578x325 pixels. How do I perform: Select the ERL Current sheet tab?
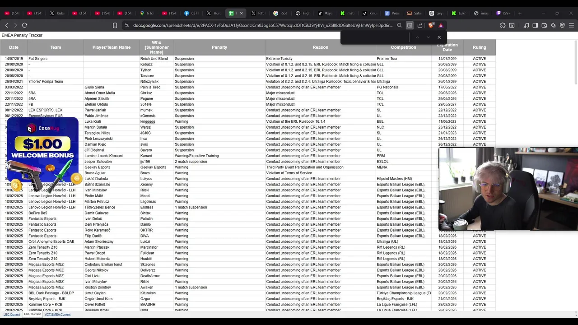click(33, 314)
